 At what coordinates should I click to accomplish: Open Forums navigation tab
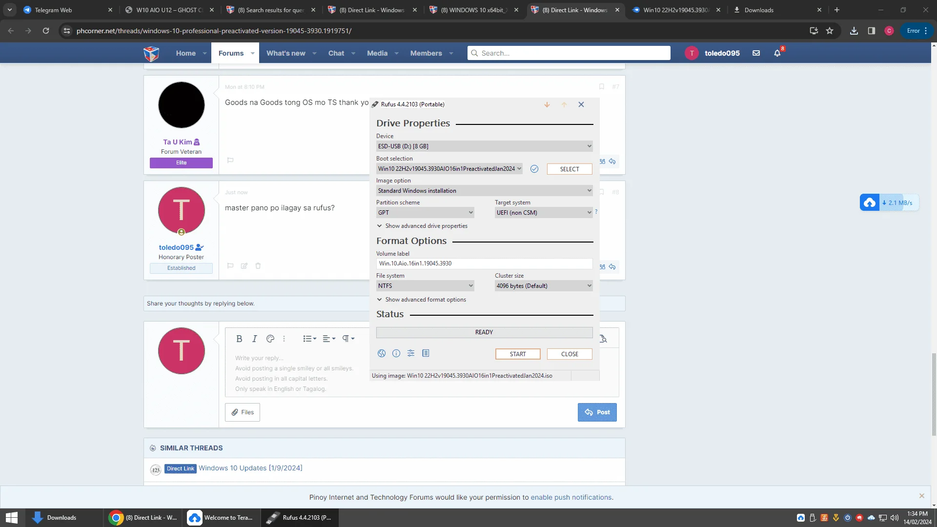coord(231,53)
